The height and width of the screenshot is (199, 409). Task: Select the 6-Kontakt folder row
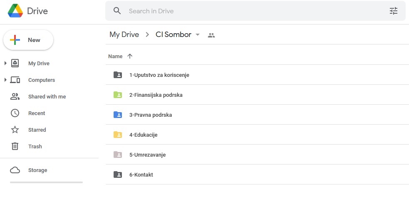coord(257,174)
